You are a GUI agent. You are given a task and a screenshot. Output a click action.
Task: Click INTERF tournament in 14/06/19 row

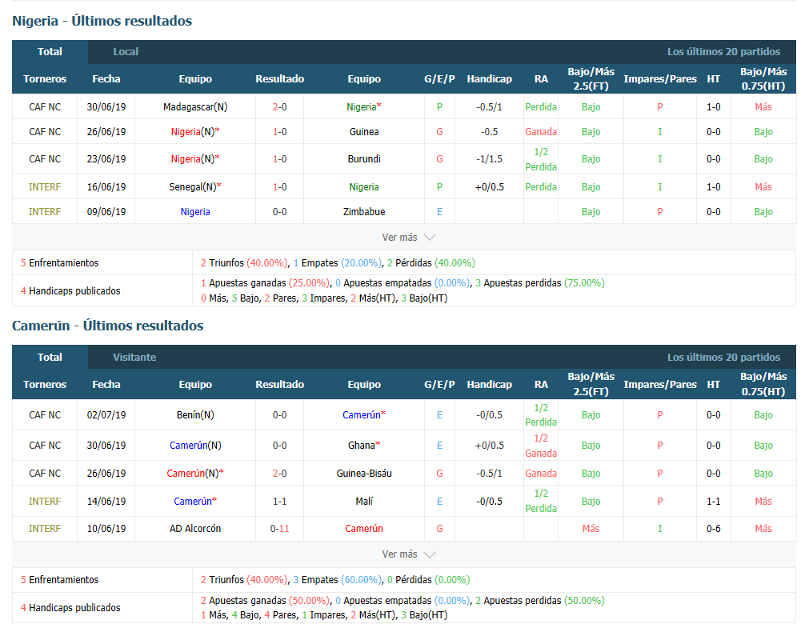pyautogui.click(x=45, y=502)
